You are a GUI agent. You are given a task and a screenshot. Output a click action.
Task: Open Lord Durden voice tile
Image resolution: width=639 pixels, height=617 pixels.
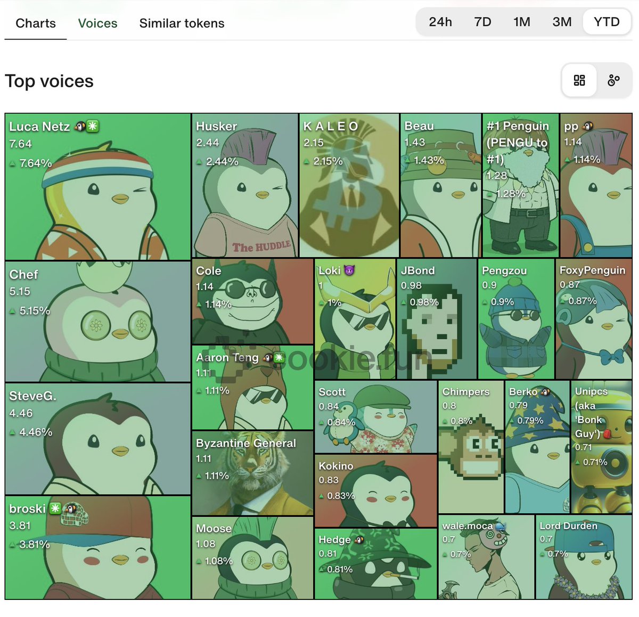pyautogui.click(x=584, y=557)
